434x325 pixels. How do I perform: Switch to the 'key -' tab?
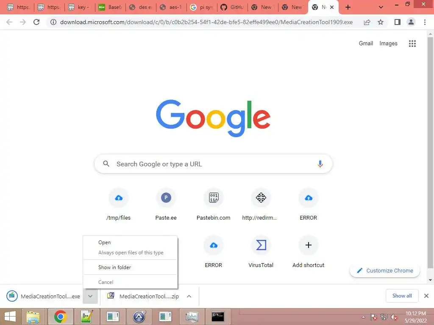(x=79, y=7)
